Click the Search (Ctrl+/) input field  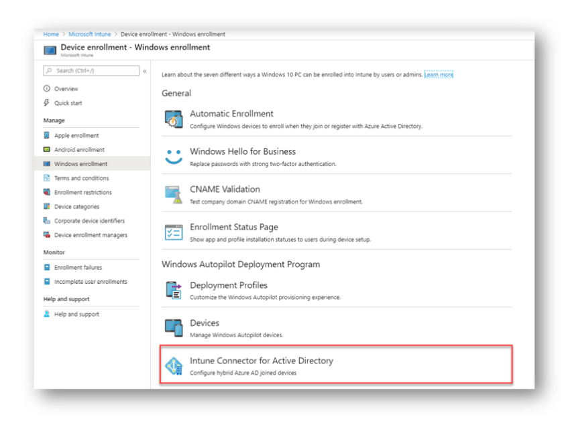click(x=91, y=70)
